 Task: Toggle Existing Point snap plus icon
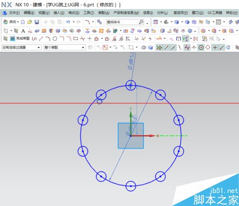point(215,47)
